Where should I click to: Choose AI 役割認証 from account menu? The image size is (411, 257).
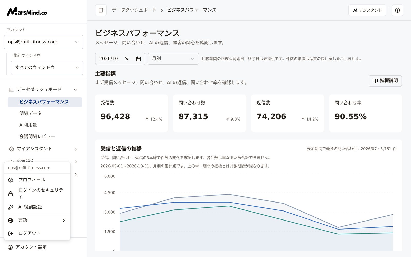coord(37,207)
